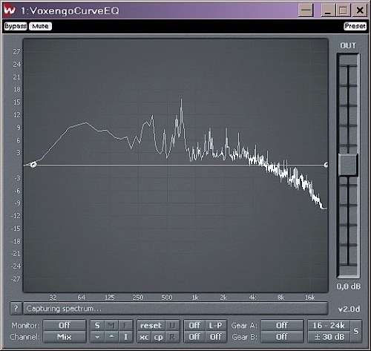Click the v2.0d version label

click(349, 309)
